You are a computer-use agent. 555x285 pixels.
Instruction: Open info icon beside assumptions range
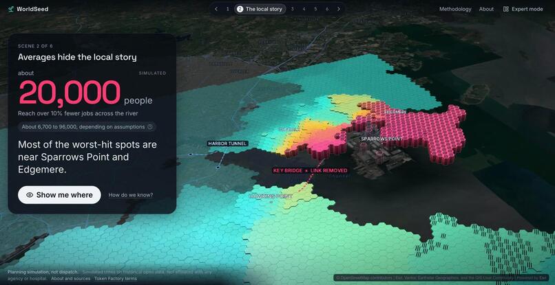149,127
